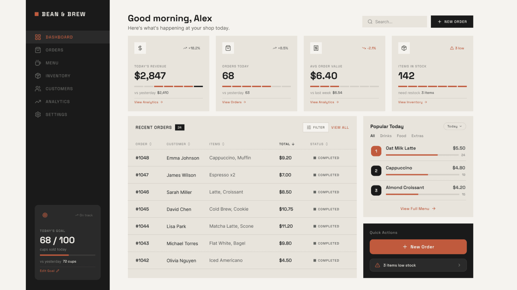Screen dimensions: 517x290
Task: Sort orders by Total column
Action: [287, 144]
